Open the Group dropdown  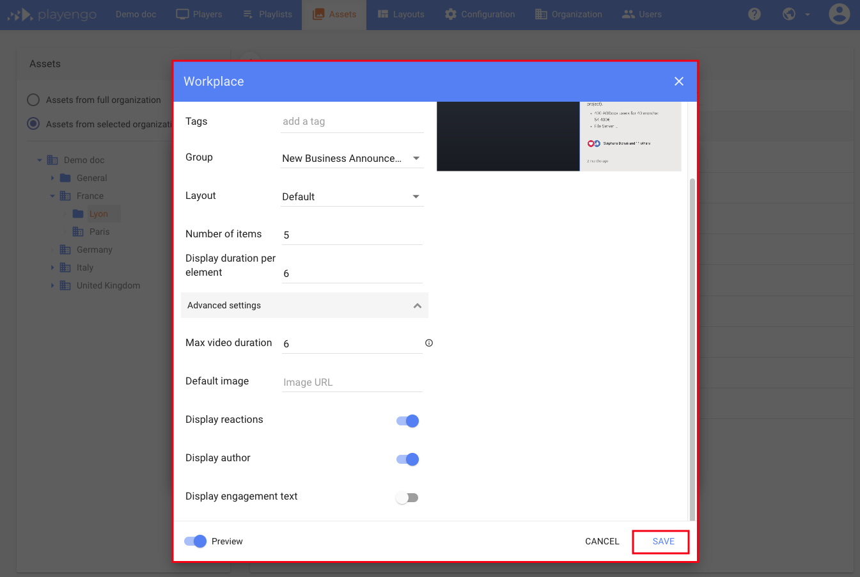point(352,158)
